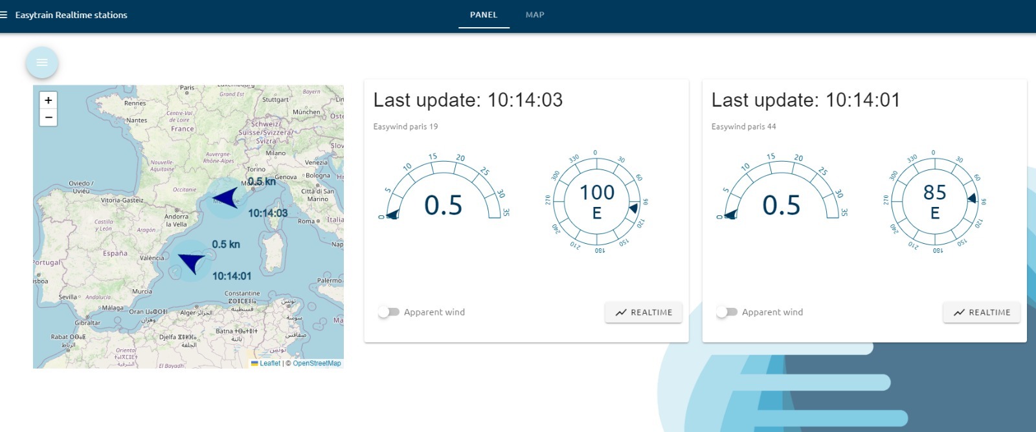Click the round light-blue menu button

click(42, 63)
